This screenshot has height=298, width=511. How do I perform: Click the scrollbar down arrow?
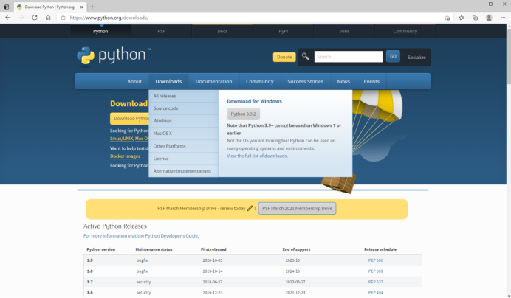509,295
